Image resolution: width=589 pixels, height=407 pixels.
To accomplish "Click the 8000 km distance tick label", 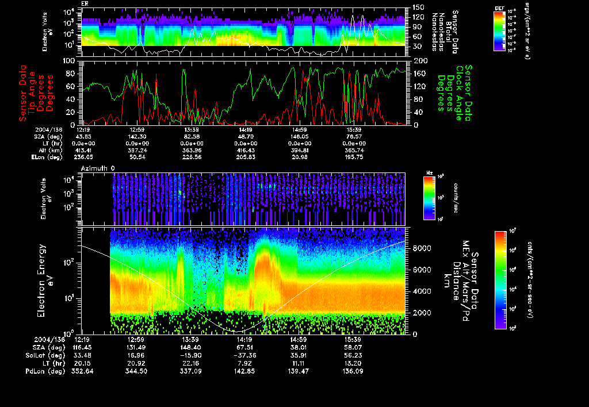I will pyautogui.click(x=422, y=248).
